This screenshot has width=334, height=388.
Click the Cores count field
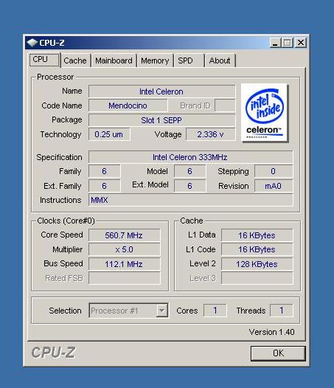215,311
